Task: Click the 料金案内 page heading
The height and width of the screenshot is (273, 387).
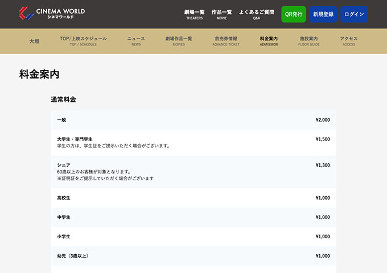Action: [39, 75]
